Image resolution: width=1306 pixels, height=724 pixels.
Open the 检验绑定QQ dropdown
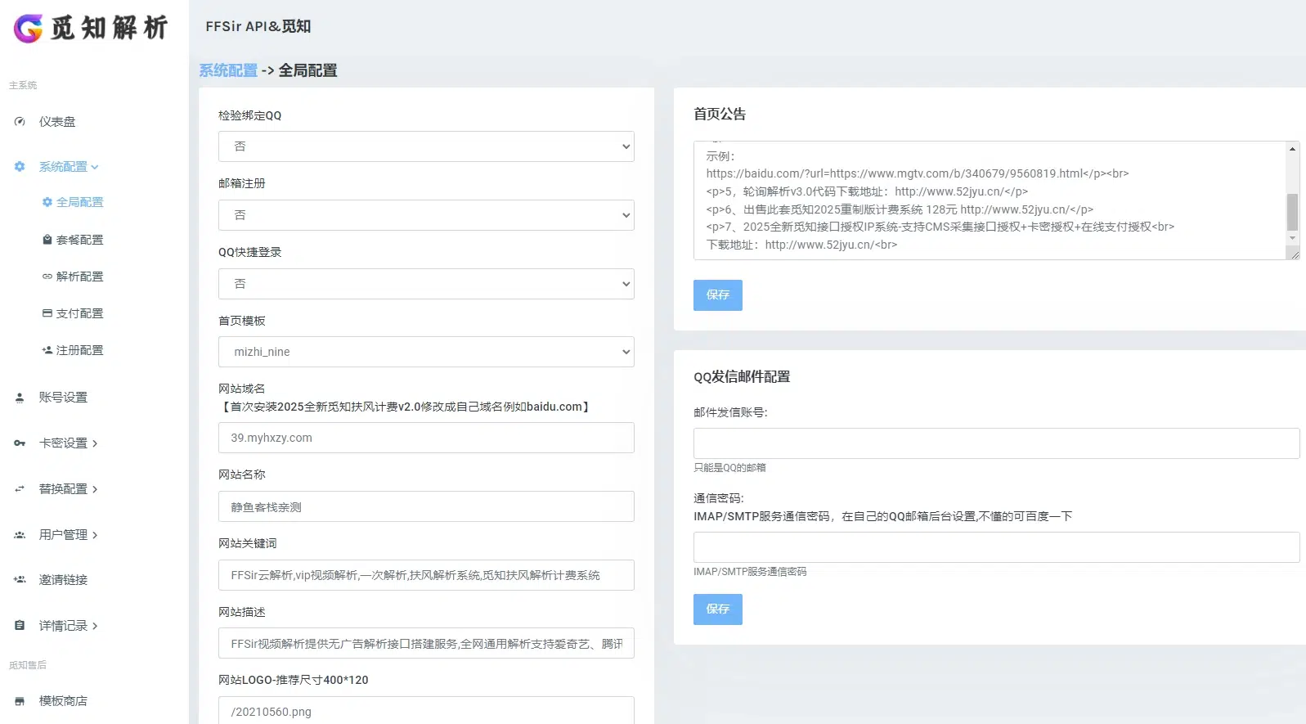pos(426,146)
